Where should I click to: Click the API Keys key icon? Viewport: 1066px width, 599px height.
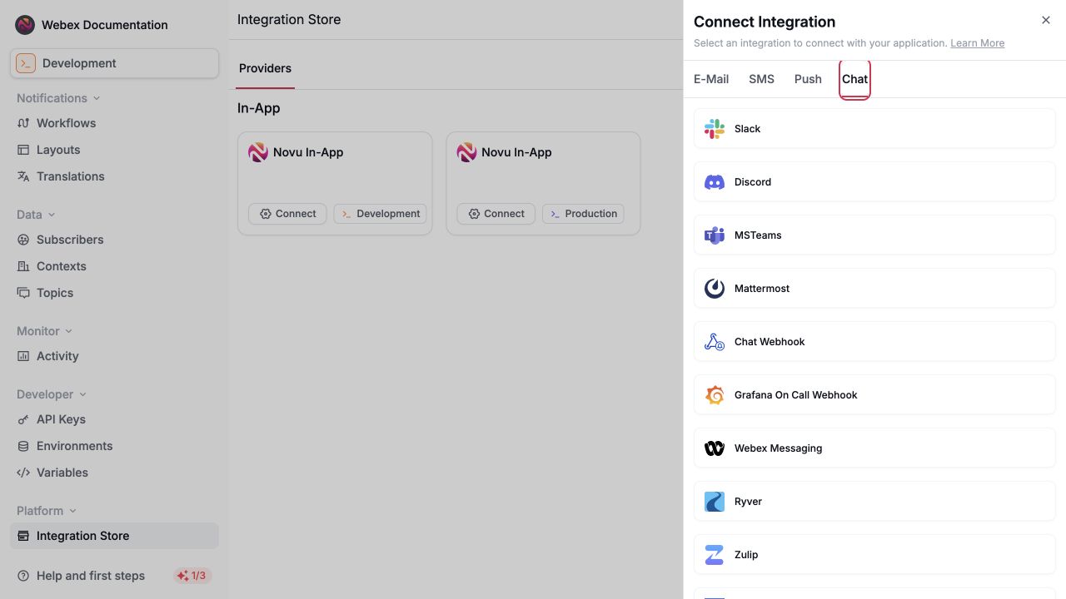coord(23,419)
